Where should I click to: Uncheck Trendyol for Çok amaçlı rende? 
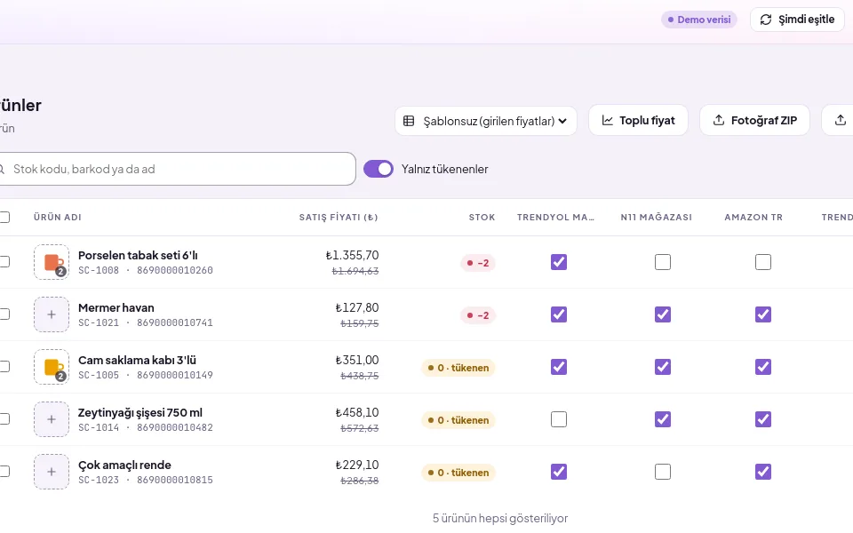click(559, 472)
